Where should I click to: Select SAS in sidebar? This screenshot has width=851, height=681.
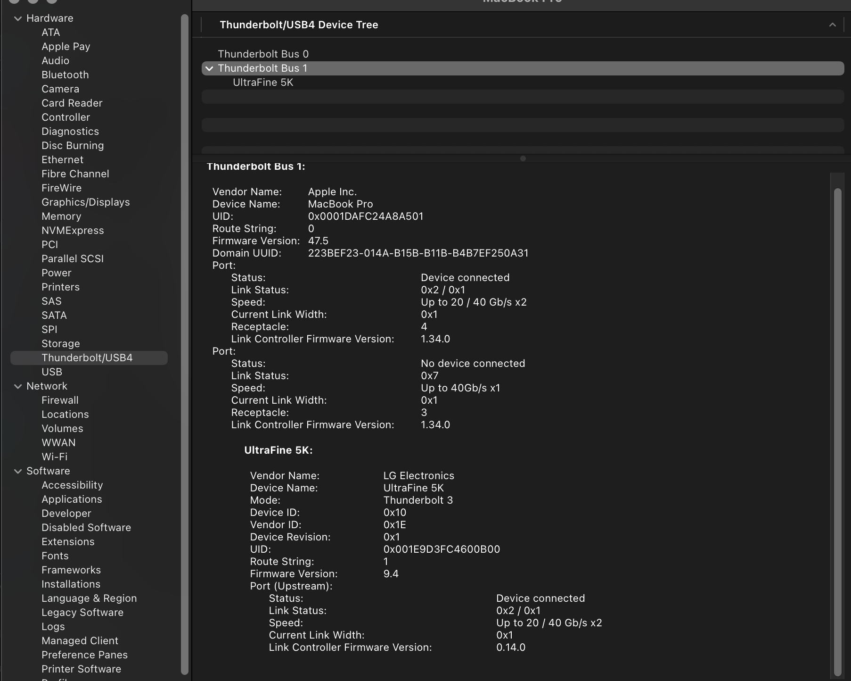[x=51, y=301]
